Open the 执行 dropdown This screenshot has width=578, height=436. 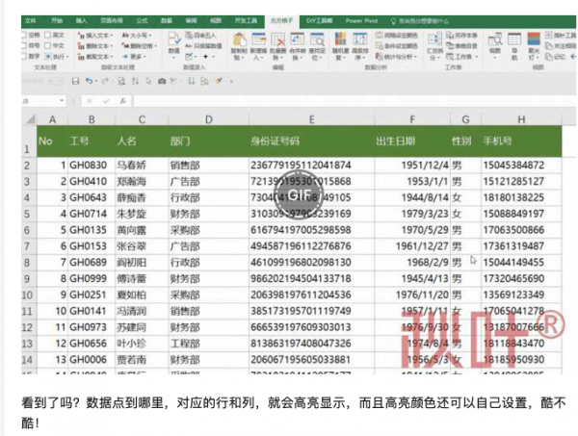pyautogui.click(x=57, y=57)
